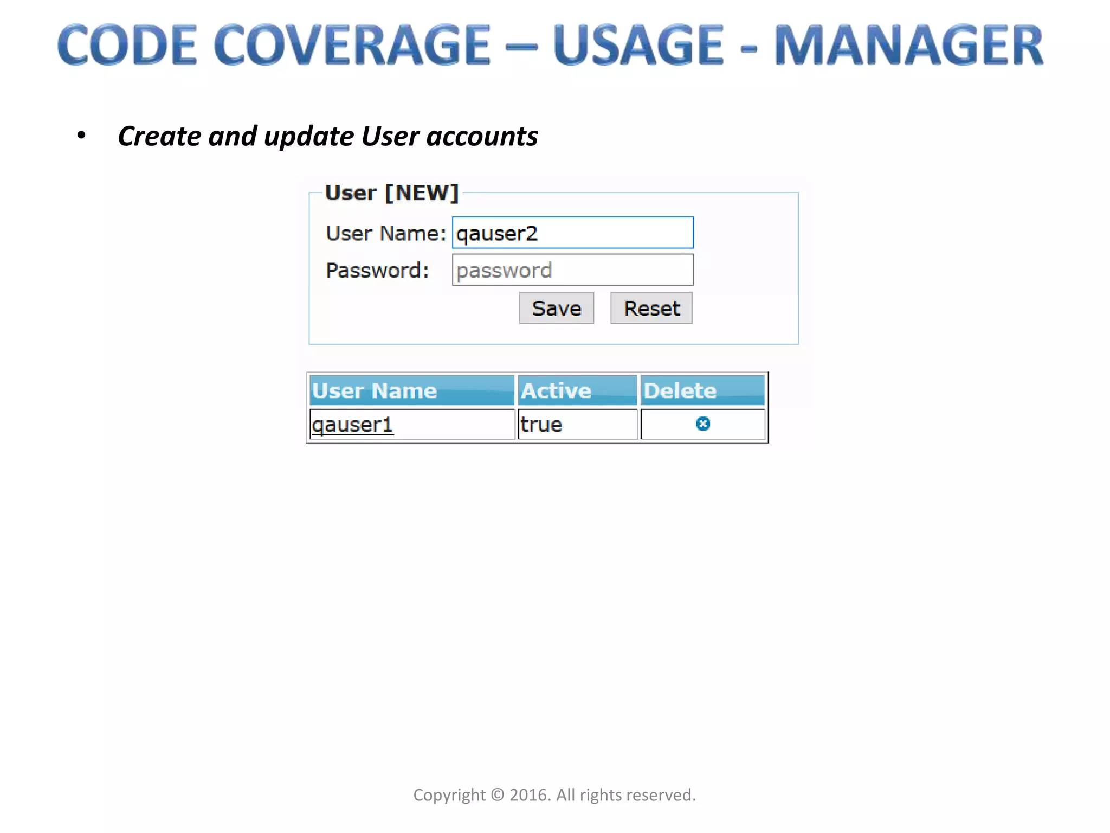Click the Save button
1110x833 pixels.
tap(557, 308)
